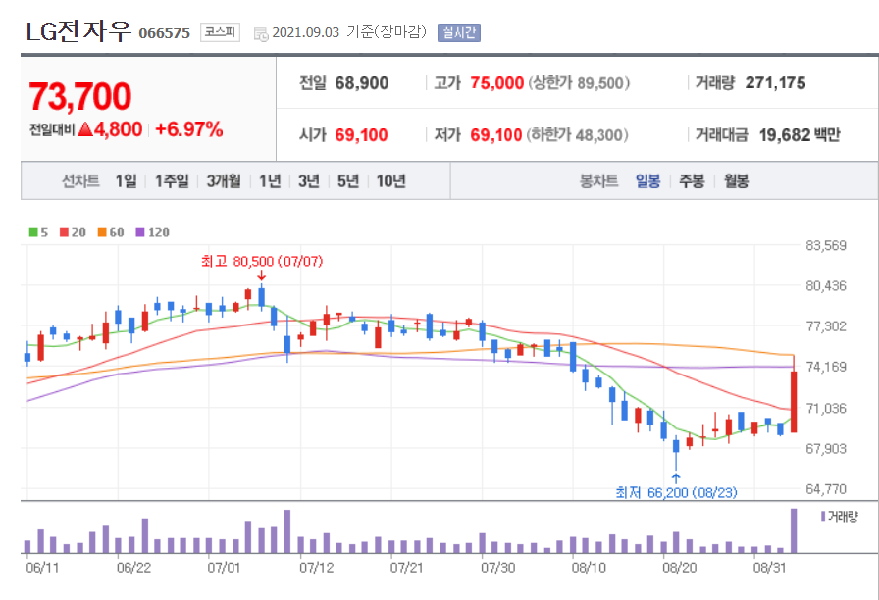Select the 일봉 candlestick chart

tap(648, 181)
